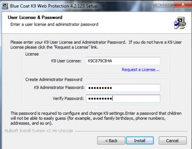Viewport: 192px width, 149px height.
Task: Click the User License & Password heading
Action: point(35,17)
